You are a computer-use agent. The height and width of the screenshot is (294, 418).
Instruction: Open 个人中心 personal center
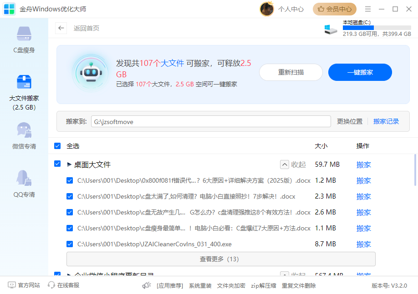click(x=291, y=9)
